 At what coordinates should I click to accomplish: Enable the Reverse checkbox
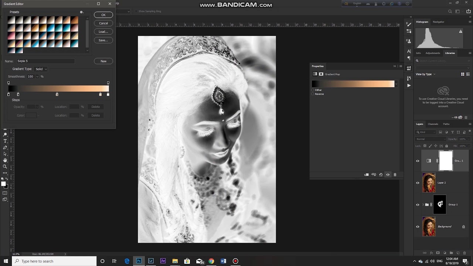tap(313, 94)
